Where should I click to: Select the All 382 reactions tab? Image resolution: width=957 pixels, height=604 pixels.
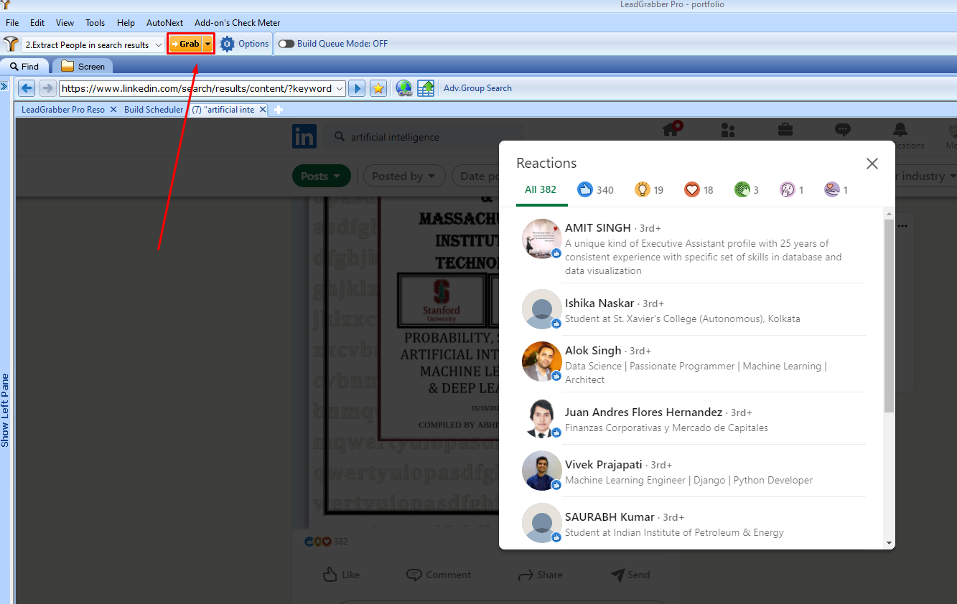[x=541, y=190]
